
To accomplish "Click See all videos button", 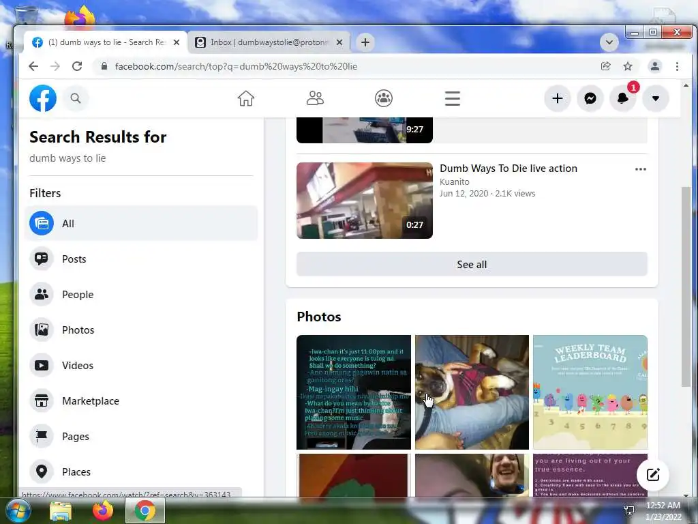I will pos(472,264).
